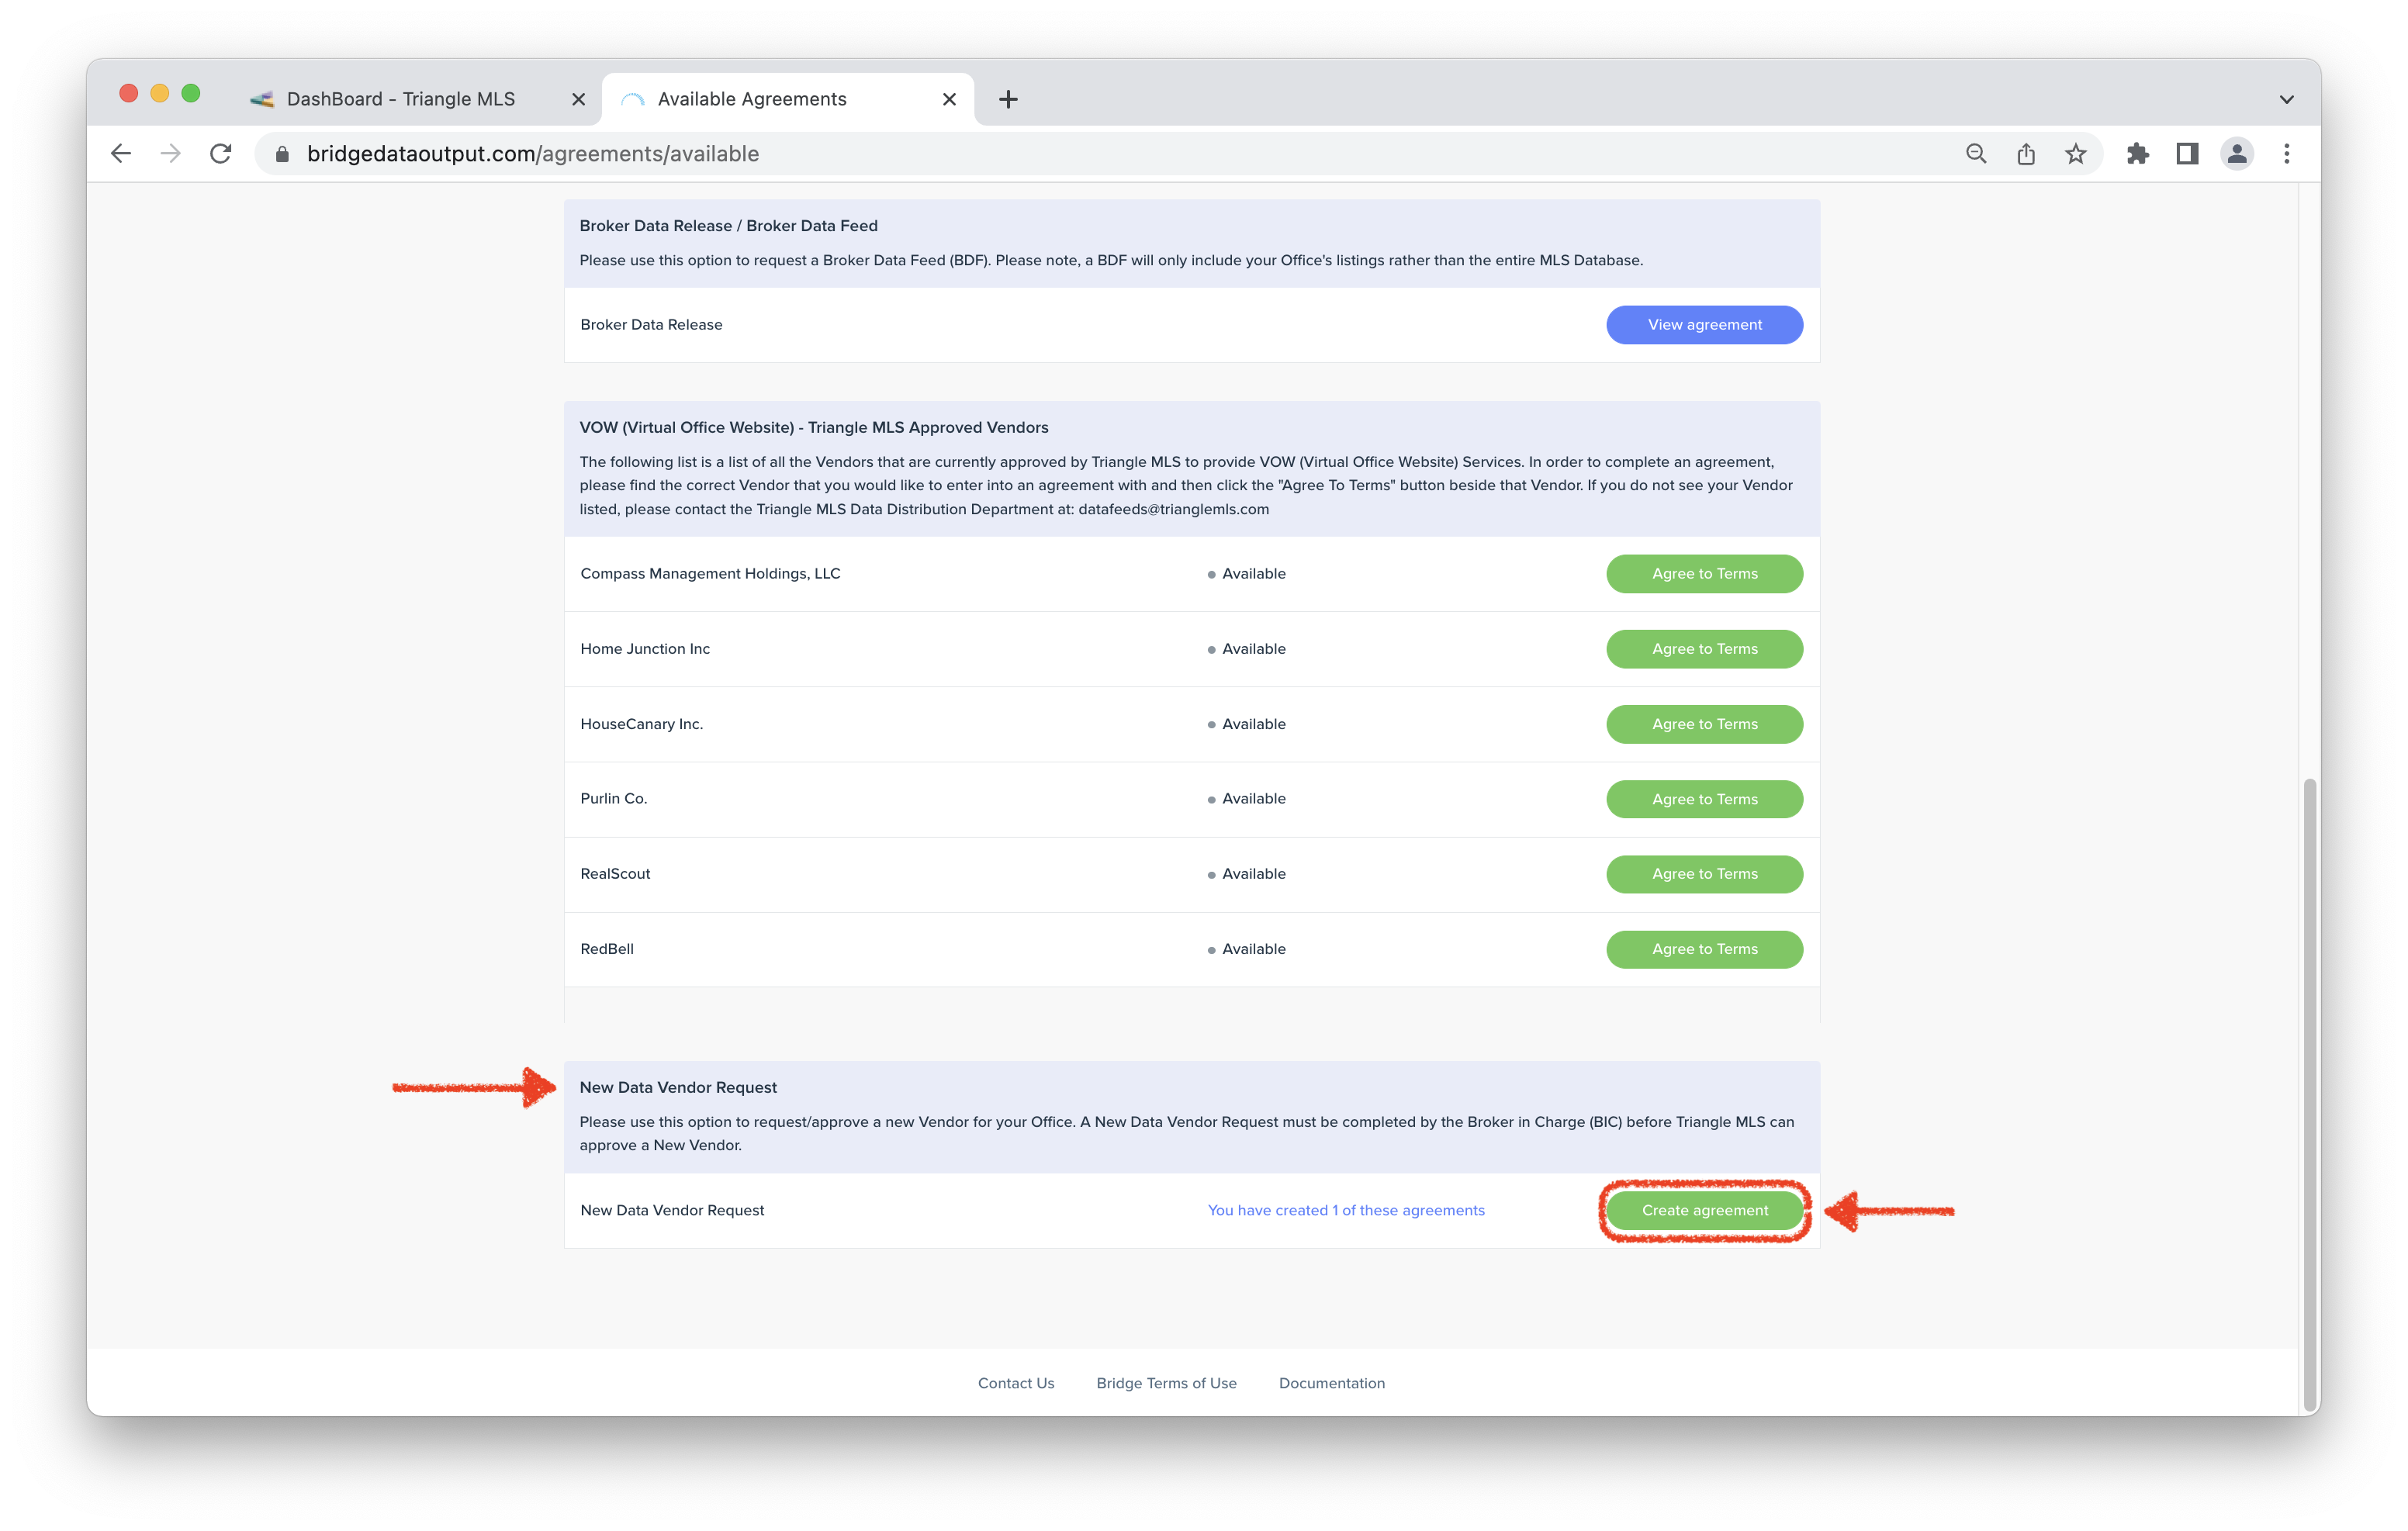Image resolution: width=2408 pixels, height=1531 pixels.
Task: Click the Purlin Co. vendor name
Action: point(614,799)
